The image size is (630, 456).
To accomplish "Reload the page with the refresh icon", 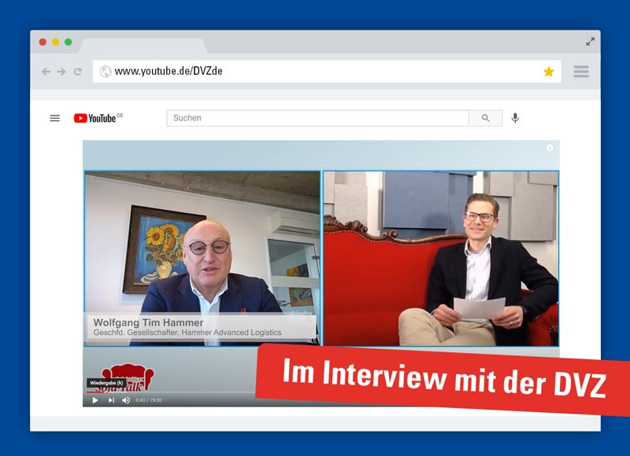I will (x=76, y=71).
